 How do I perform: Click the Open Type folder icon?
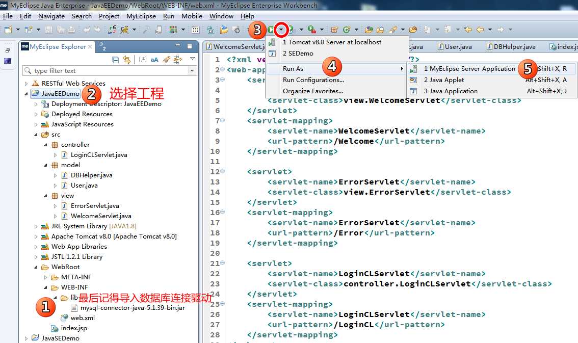(x=369, y=30)
